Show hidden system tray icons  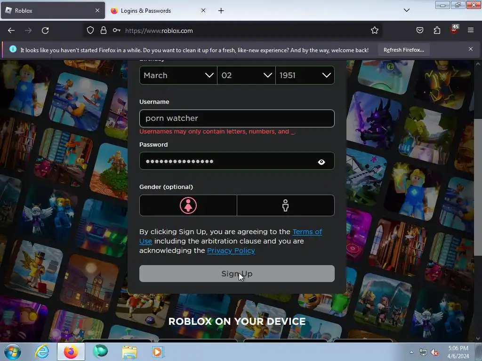[x=411, y=352]
